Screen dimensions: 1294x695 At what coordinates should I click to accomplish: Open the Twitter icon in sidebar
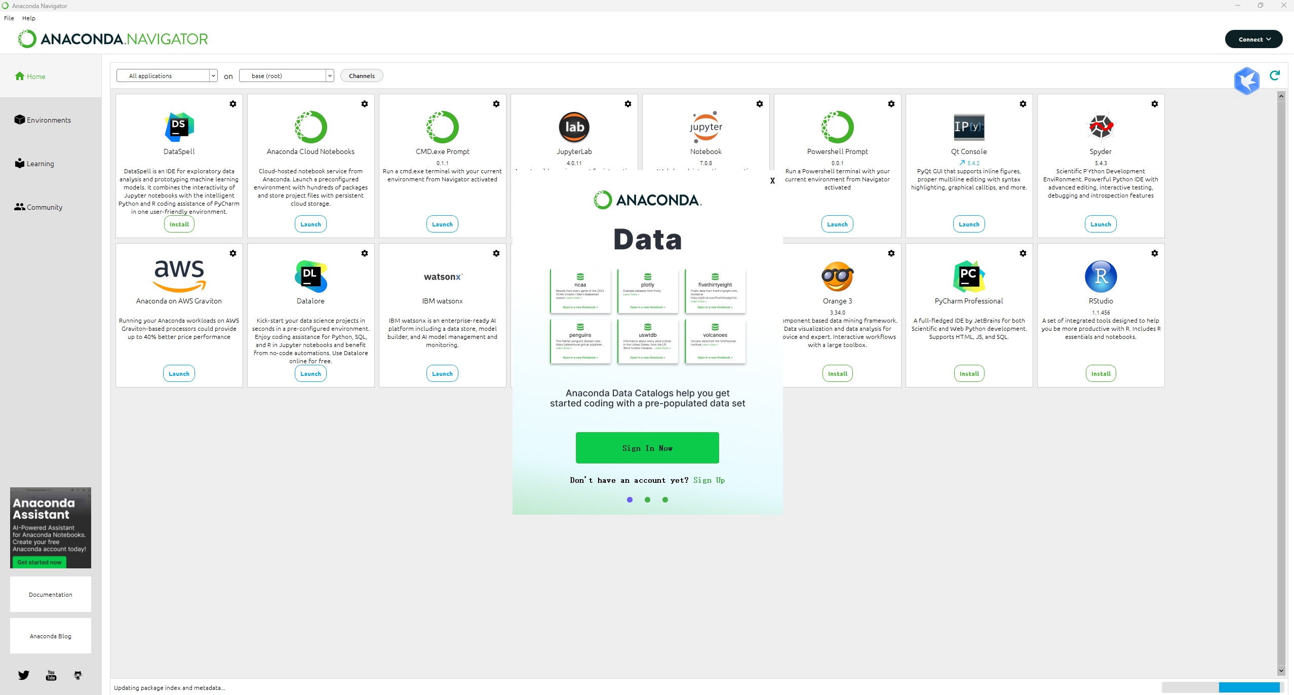24,675
